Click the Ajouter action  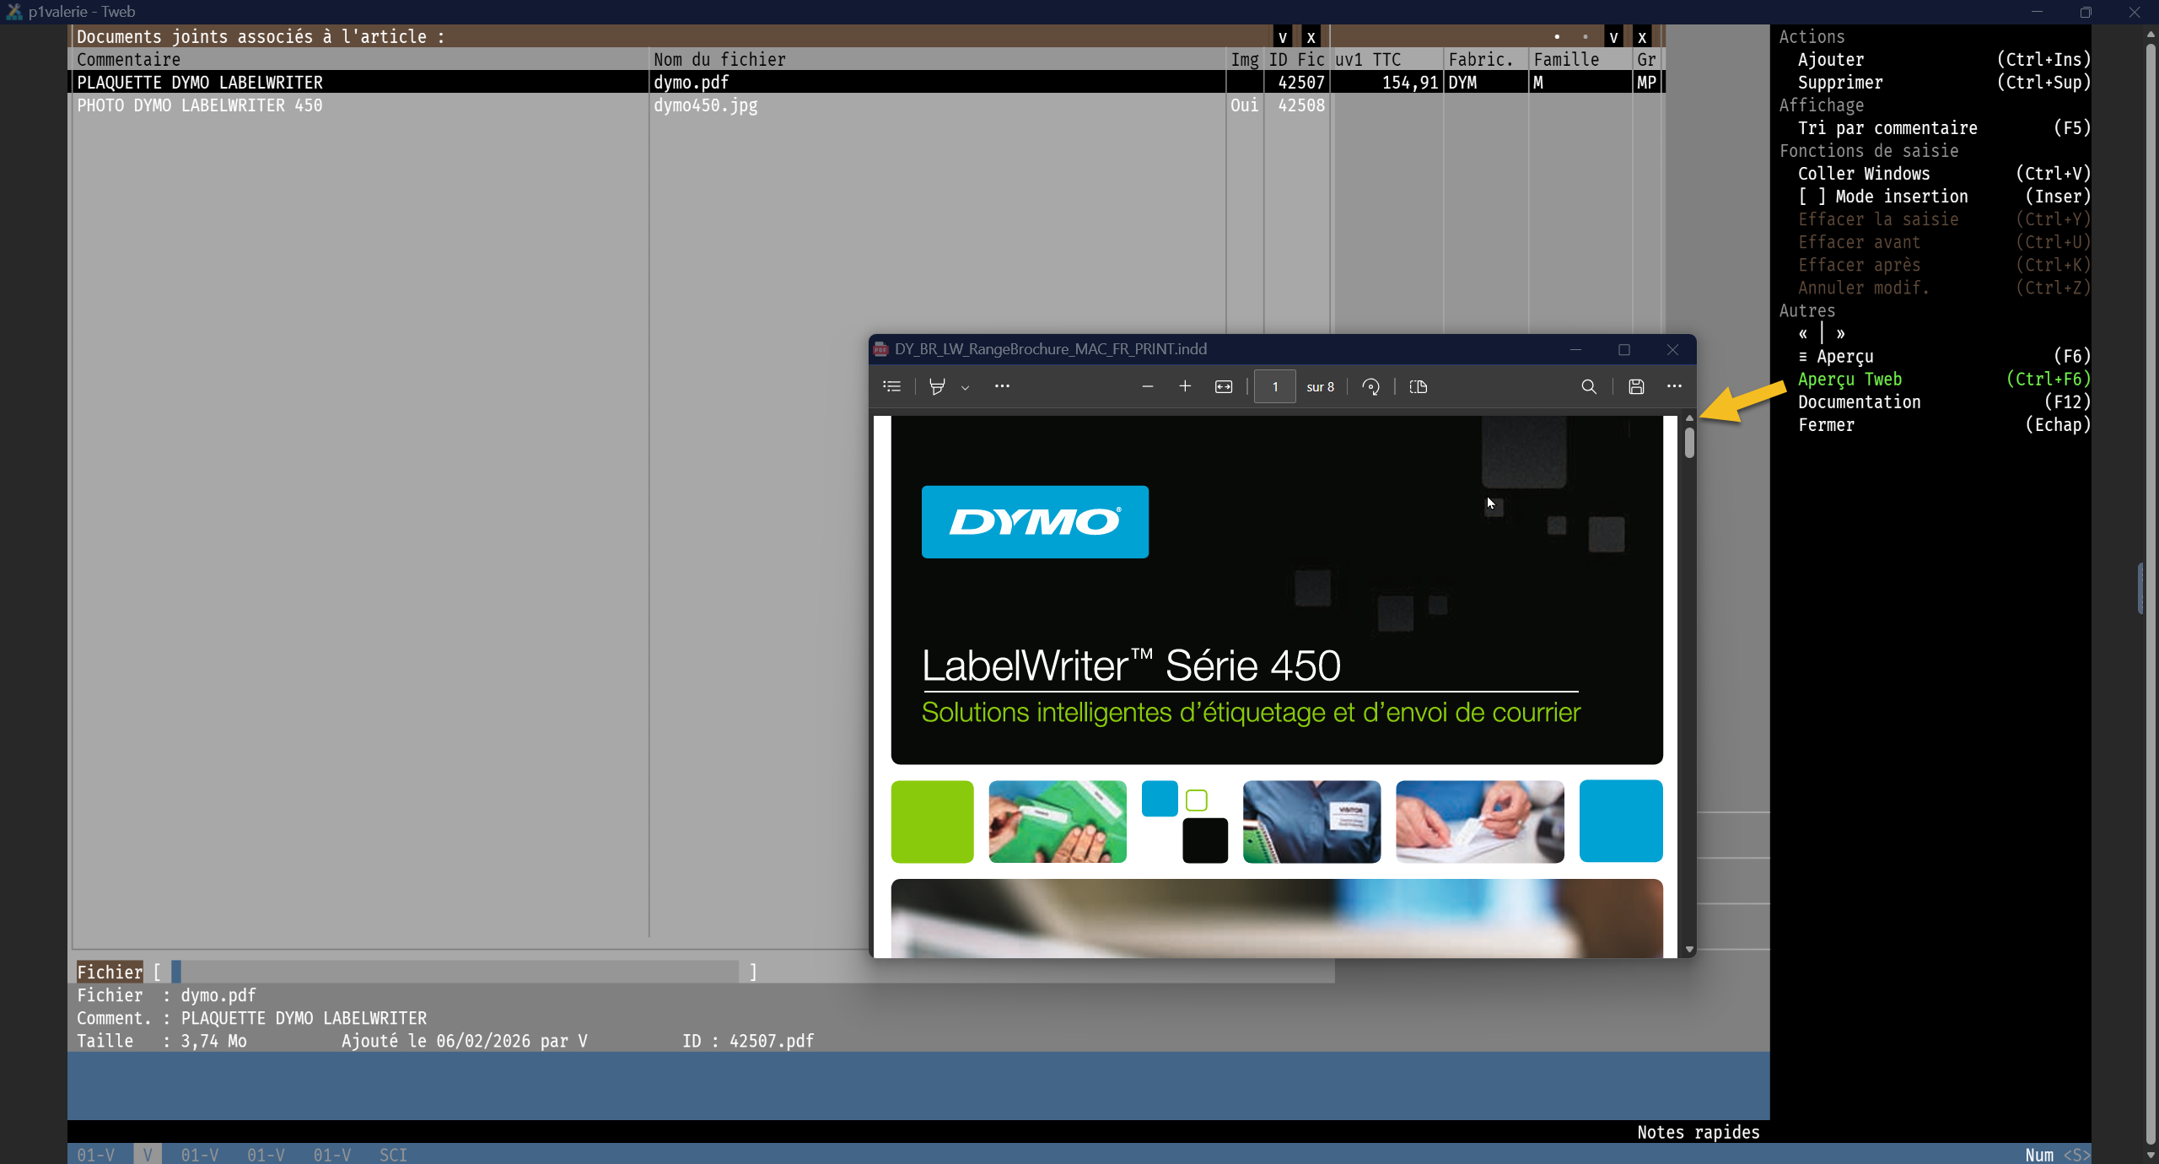[1831, 60]
